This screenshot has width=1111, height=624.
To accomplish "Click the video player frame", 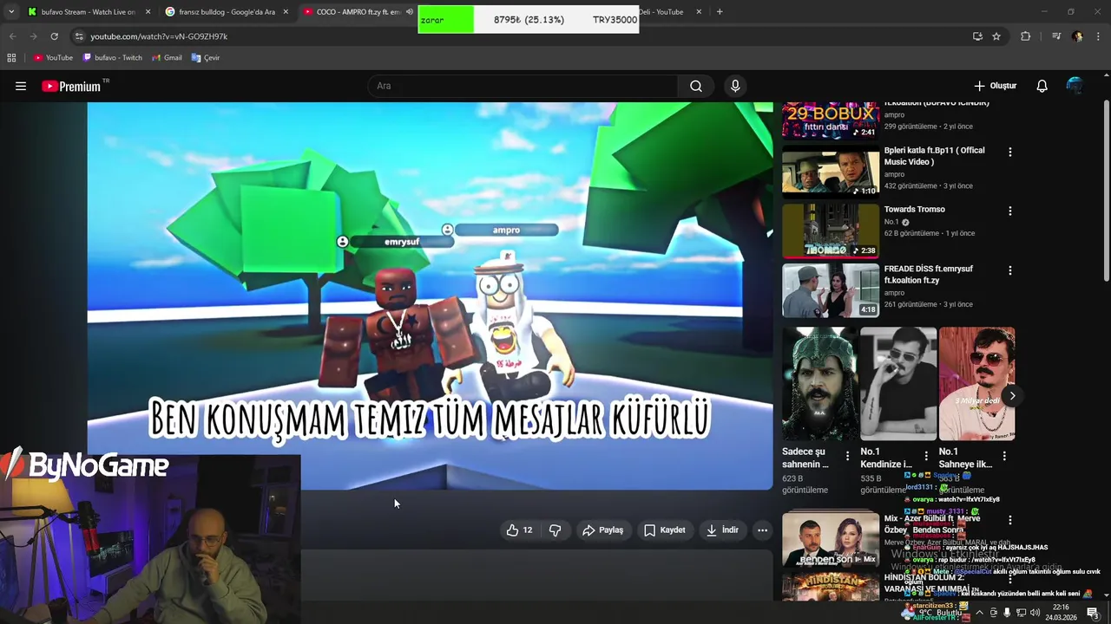I will tap(430, 296).
